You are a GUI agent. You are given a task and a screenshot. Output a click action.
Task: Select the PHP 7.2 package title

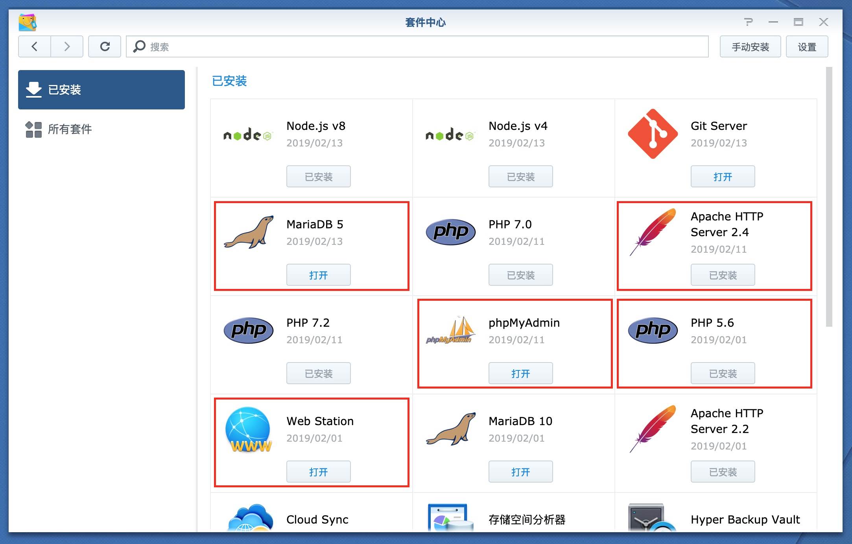[x=308, y=323]
